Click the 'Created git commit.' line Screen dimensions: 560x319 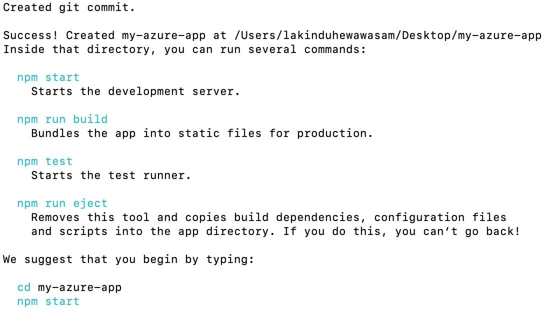[69, 7]
